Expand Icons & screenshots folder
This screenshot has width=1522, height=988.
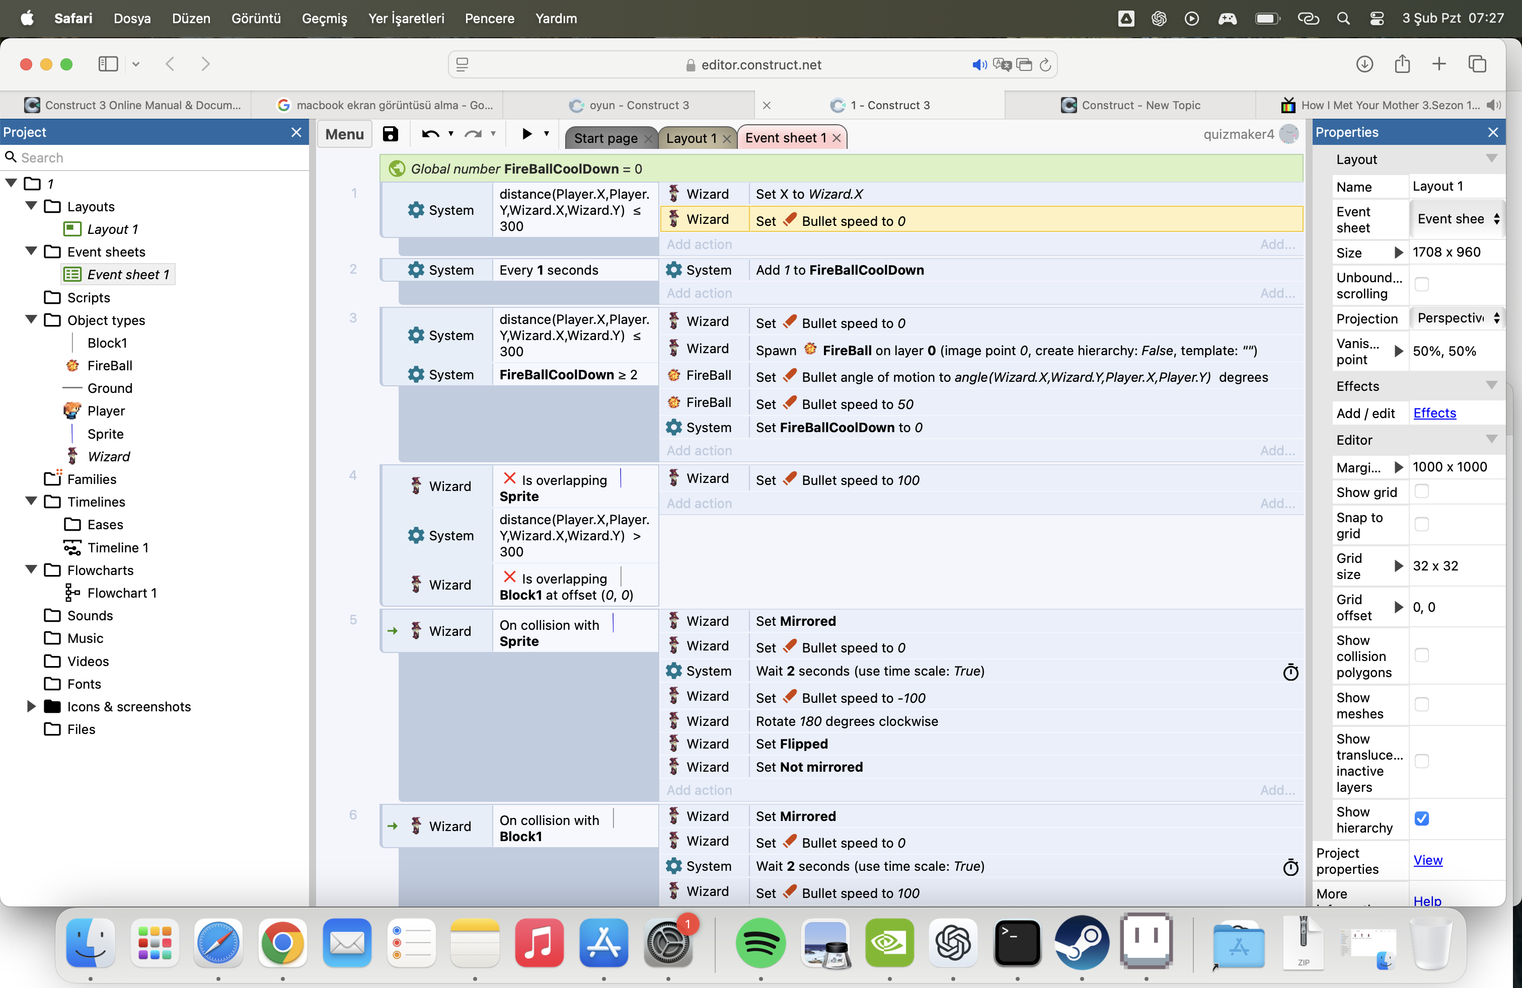coord(31,706)
